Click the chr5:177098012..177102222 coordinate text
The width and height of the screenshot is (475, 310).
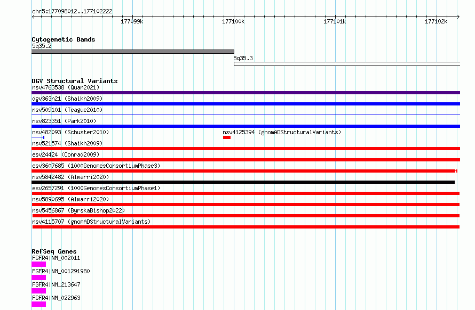(72, 12)
